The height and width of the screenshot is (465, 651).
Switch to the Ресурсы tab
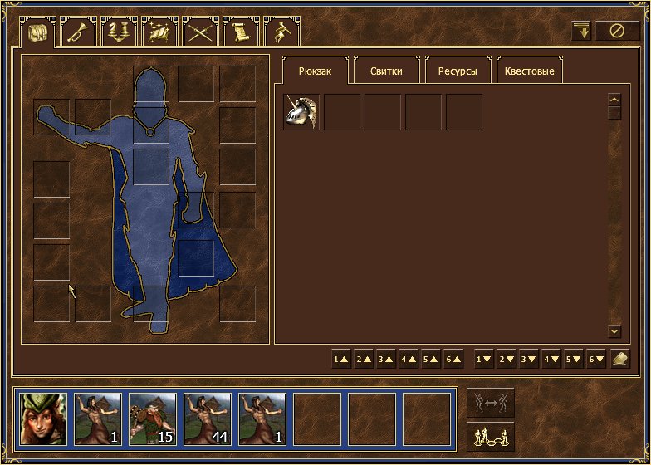click(458, 71)
